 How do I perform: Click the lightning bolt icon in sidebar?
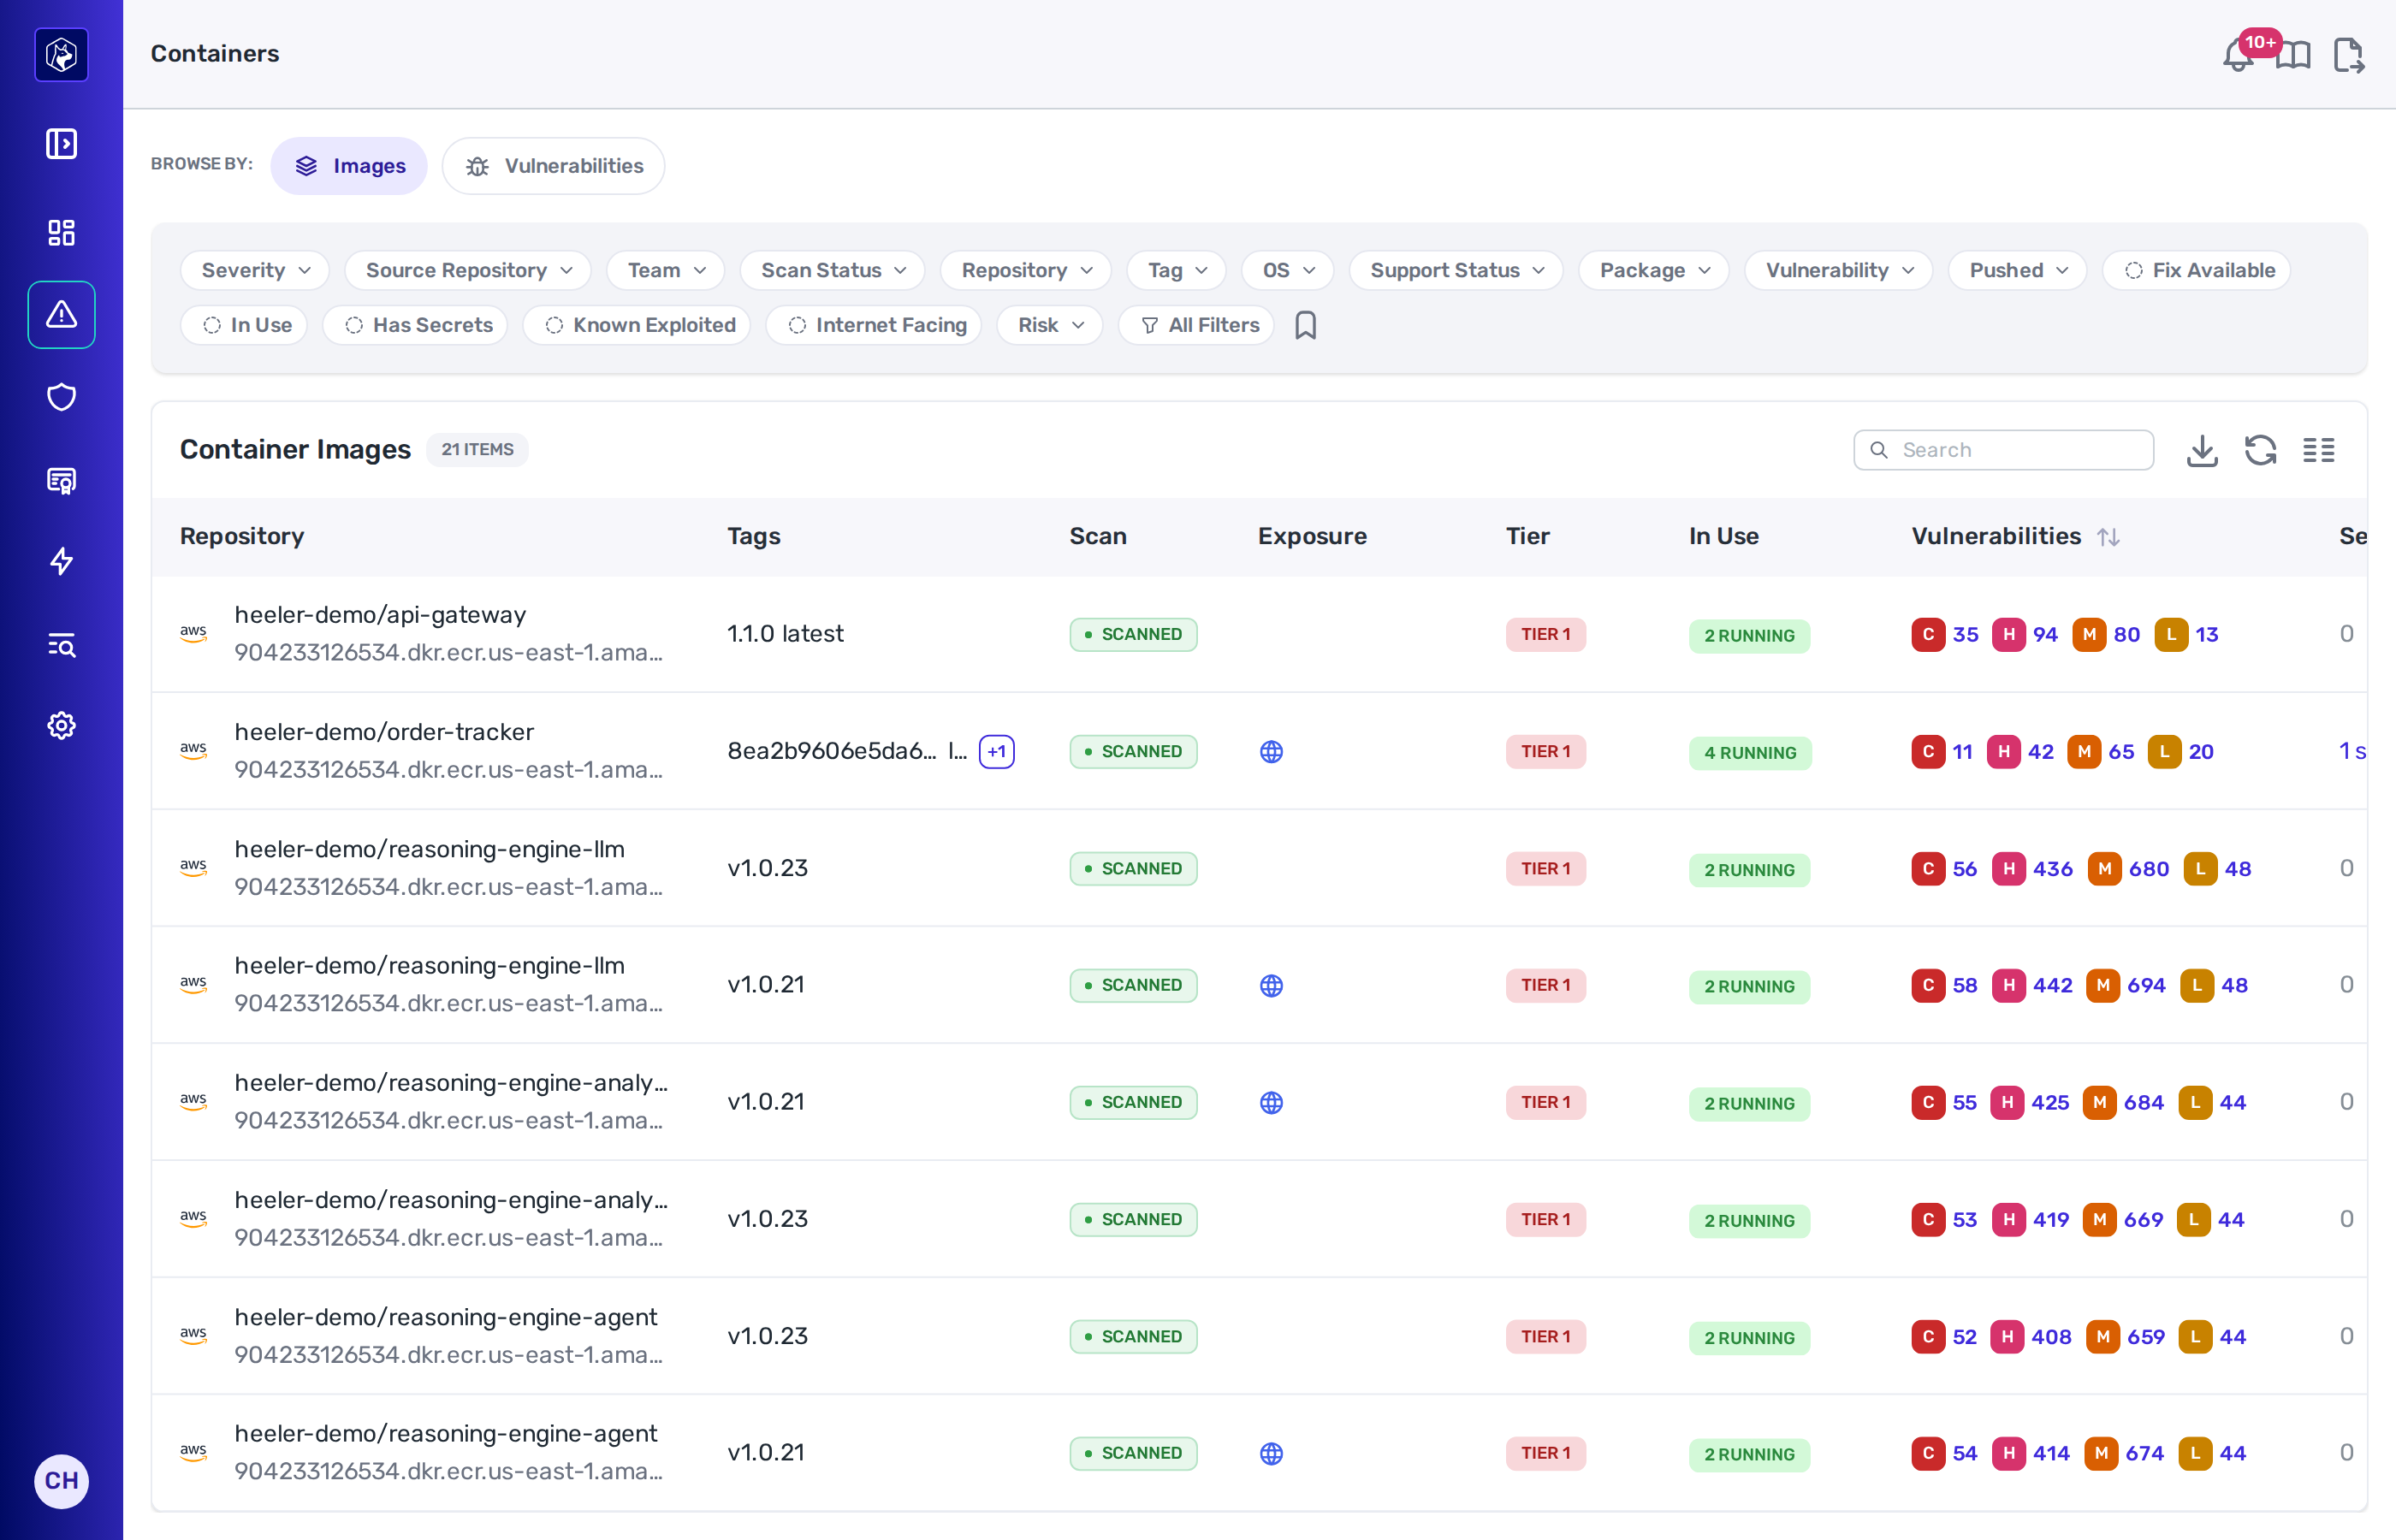tap(61, 561)
